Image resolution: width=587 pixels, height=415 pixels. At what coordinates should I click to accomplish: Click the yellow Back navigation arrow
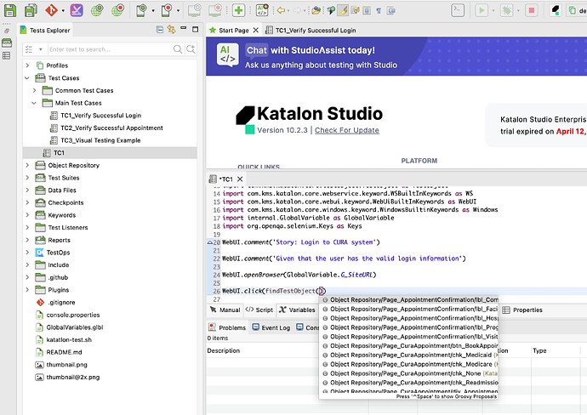(281, 10)
